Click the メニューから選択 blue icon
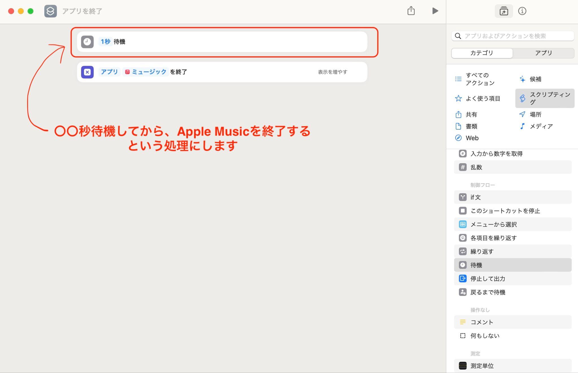 point(463,224)
